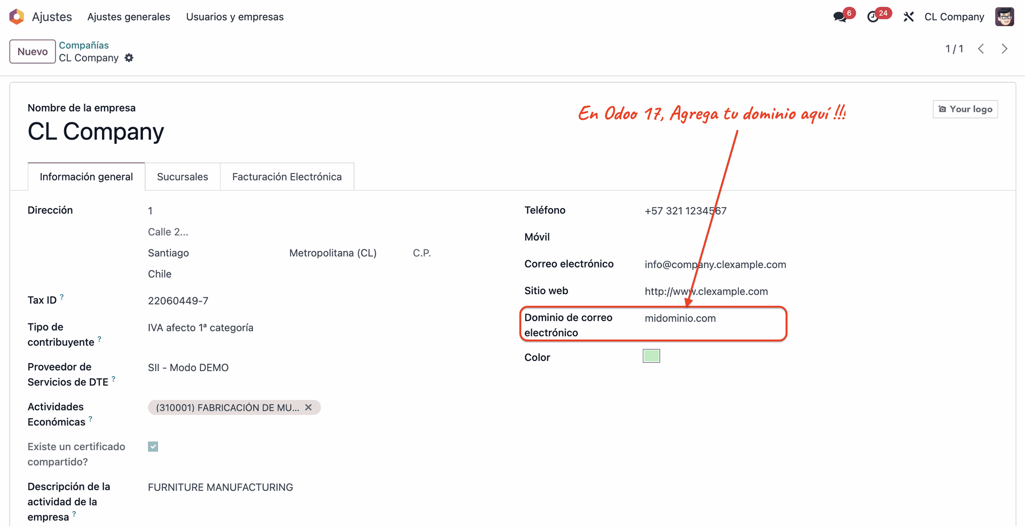This screenshot has height=526, width=1025.
Task: Open the Usuarios y empresas menu
Action: (235, 17)
